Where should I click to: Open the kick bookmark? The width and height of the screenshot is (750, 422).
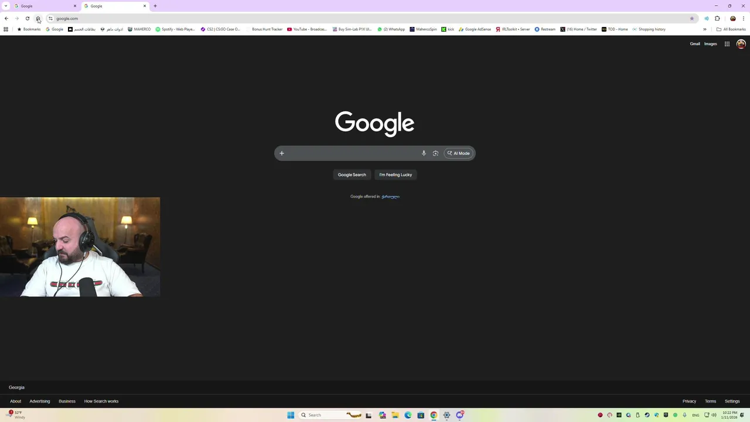pos(448,29)
